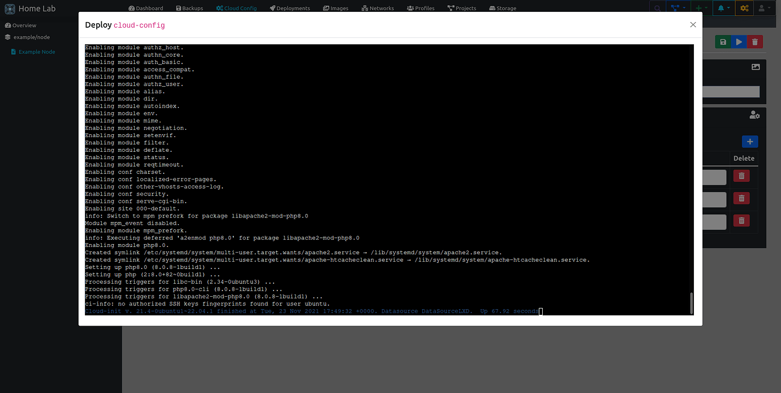Click the middle red trash row button
The image size is (781, 393).
pos(741,198)
